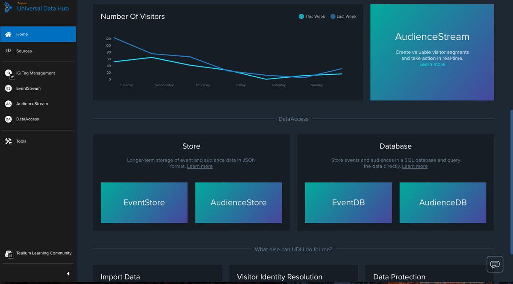513x284 pixels.
Task: Click 'What else can UDH do for me?' heading
Action: pyautogui.click(x=293, y=249)
